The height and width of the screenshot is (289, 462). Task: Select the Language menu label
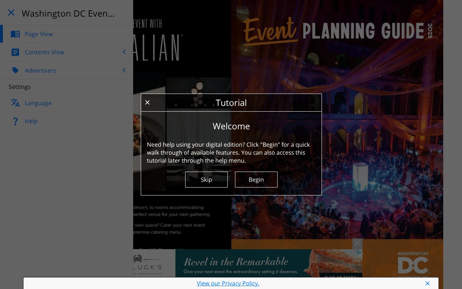[38, 103]
